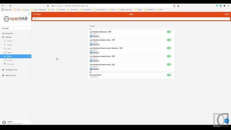Image resolution: width=231 pixels, height=130 pixels.
Task: Click chevron on Luci Notturne Interne Auto - ON row
Action: coord(172,65)
